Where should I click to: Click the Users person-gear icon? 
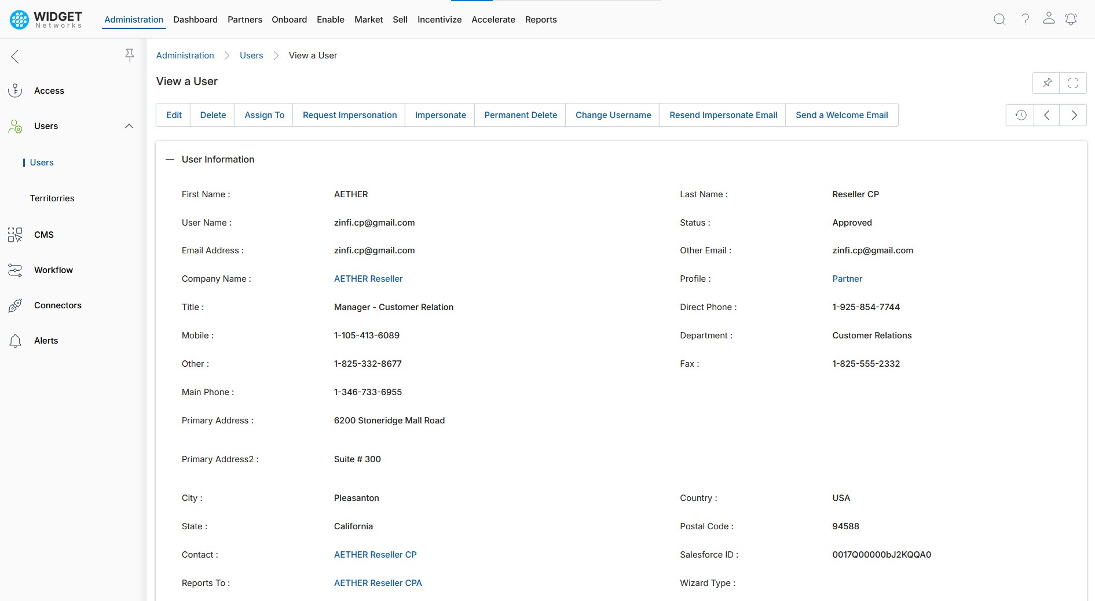(15, 126)
